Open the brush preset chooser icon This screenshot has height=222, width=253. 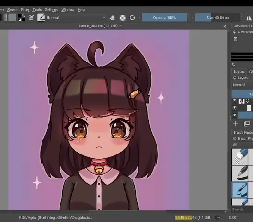pos(41,18)
